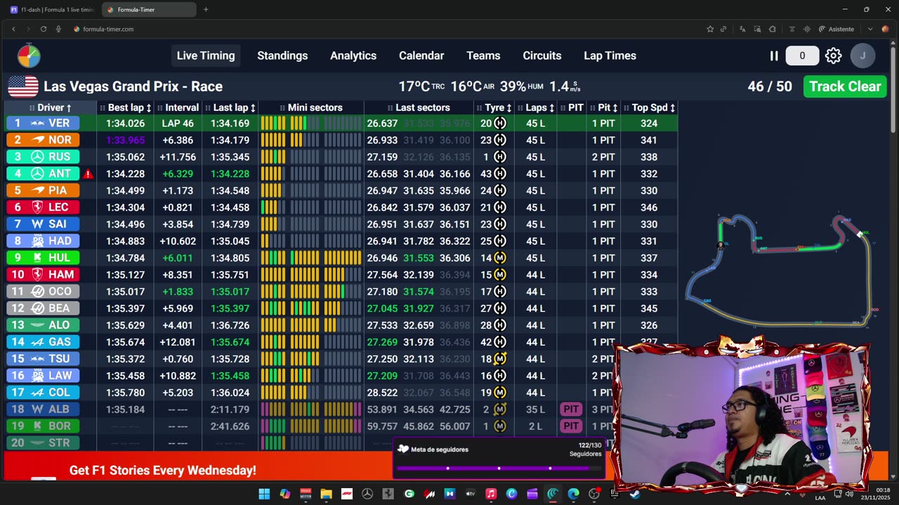
Task: Sort by the Interval column
Action: tap(178, 107)
